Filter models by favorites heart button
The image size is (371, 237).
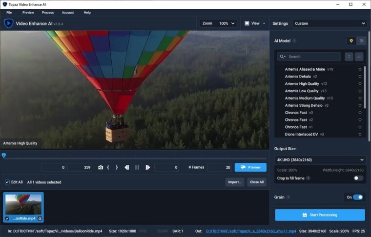(349, 57)
